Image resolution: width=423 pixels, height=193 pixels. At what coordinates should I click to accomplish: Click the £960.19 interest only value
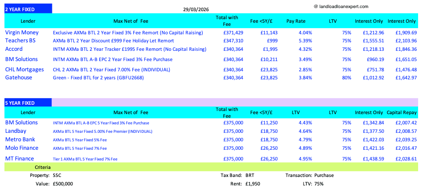click(x=375, y=59)
